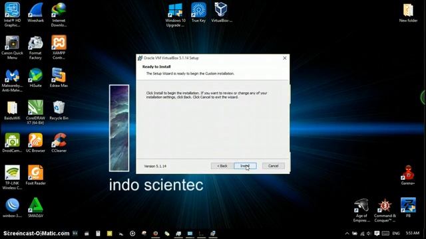Click the ENG input language indicator
Image resolution: width=426 pixels, height=239 pixels.
coord(396,233)
